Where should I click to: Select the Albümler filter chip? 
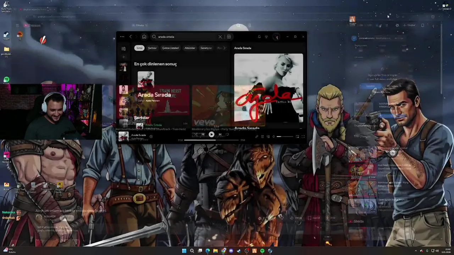click(190, 48)
